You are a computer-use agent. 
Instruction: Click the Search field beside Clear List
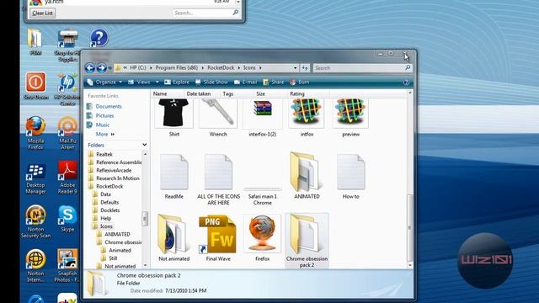[205, 13]
